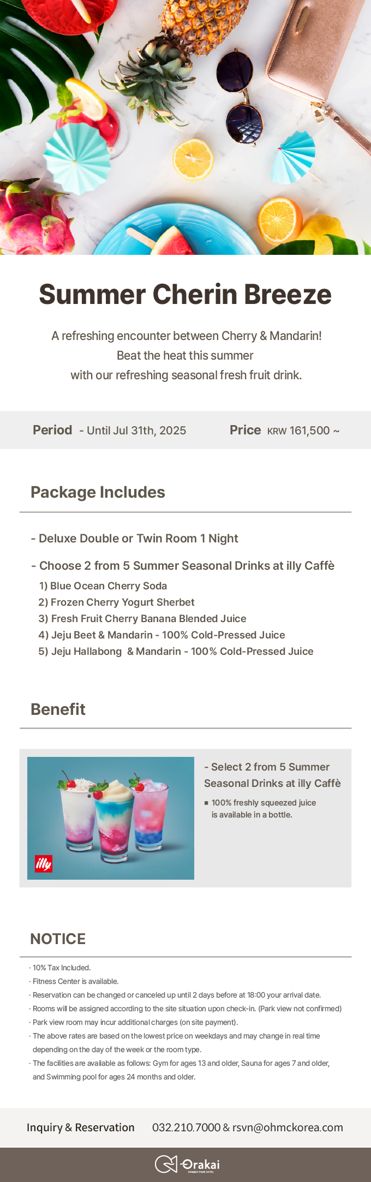
Task: Click the Summer Cherin Breeze title
Action: (185, 294)
